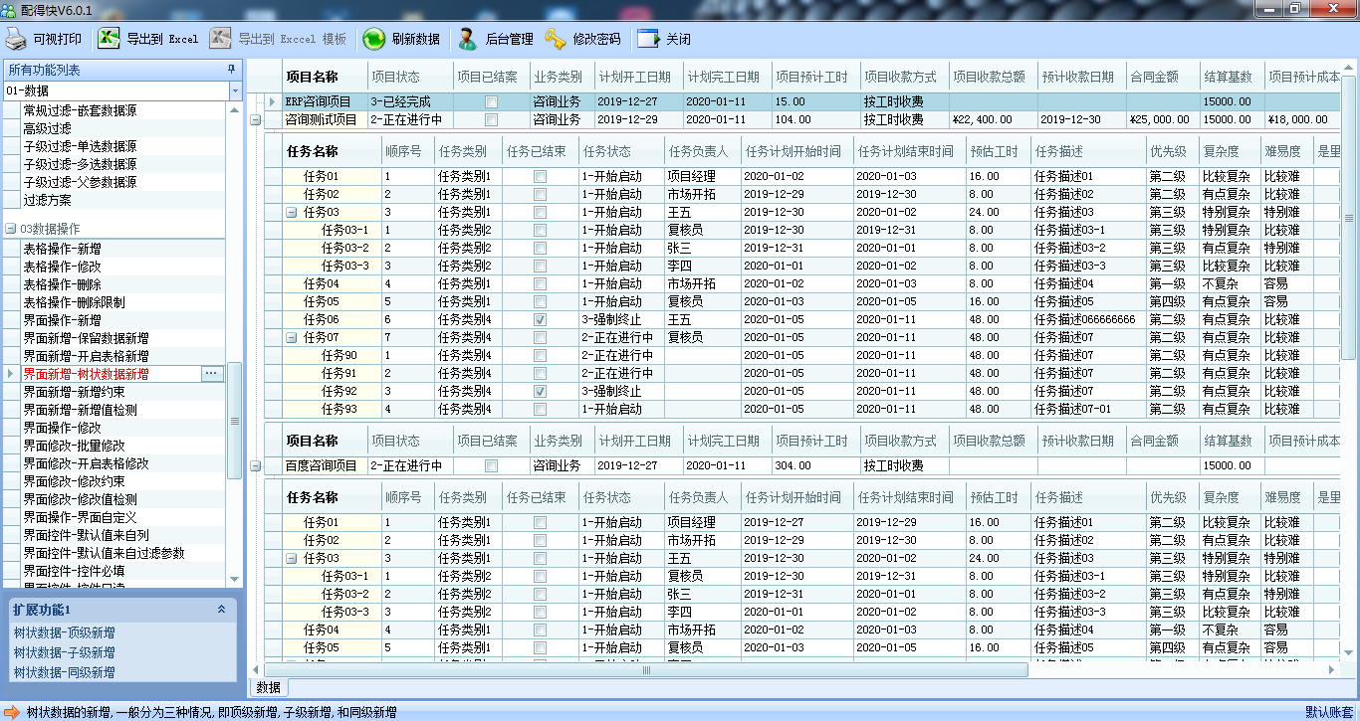Click 树状数据-子级新增 link

coord(64,652)
